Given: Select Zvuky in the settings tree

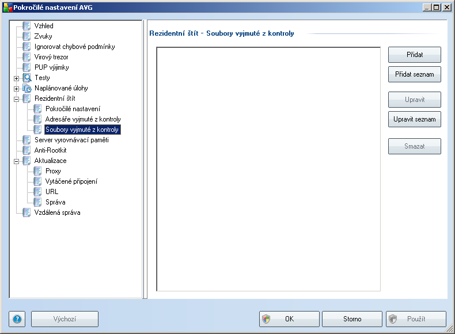Looking at the screenshot, I should pyautogui.click(x=43, y=36).
